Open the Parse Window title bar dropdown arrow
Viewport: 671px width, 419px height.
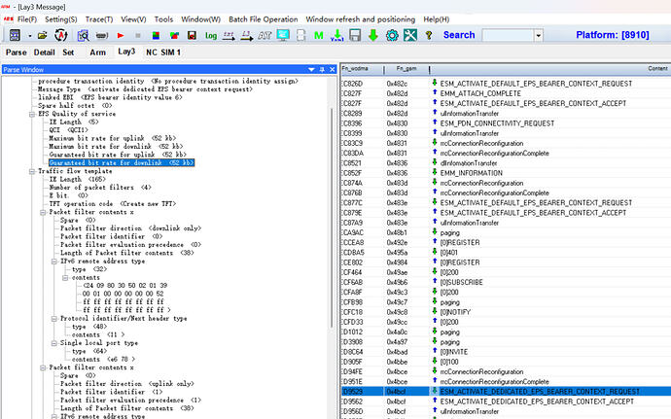311,69
